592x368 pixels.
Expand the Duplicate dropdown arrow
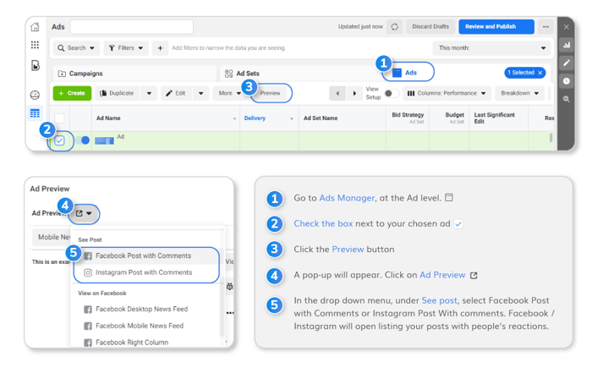(x=149, y=93)
